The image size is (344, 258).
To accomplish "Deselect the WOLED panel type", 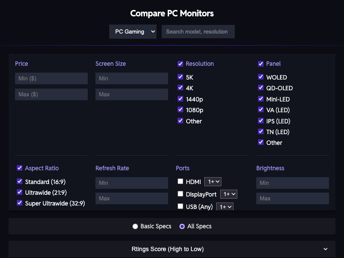I will (x=261, y=77).
